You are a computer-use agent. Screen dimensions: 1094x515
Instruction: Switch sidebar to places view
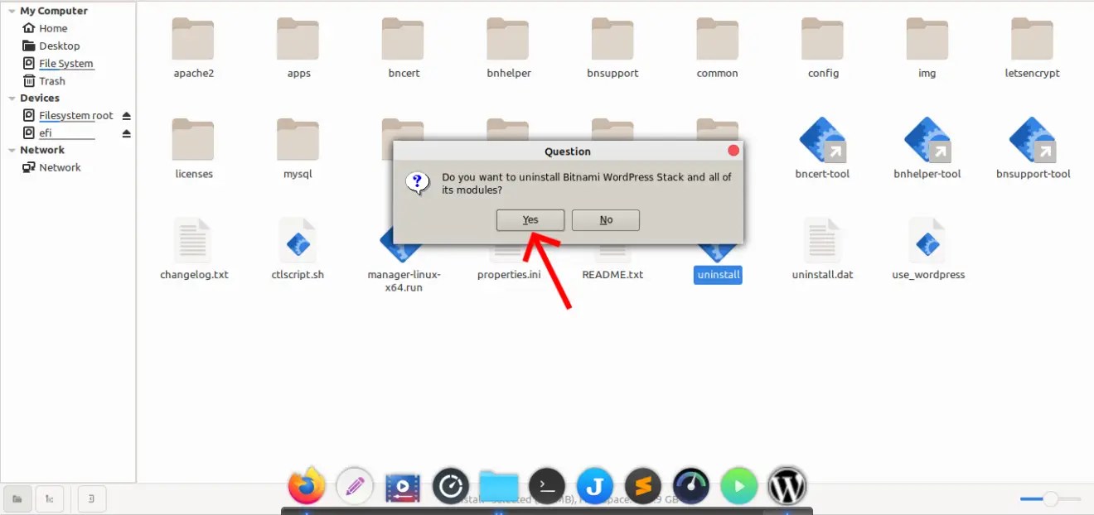tap(17, 498)
